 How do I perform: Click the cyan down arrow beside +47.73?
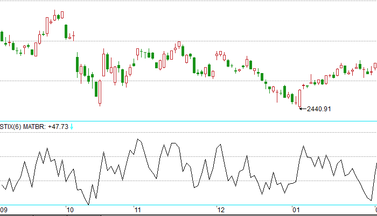click(x=72, y=127)
